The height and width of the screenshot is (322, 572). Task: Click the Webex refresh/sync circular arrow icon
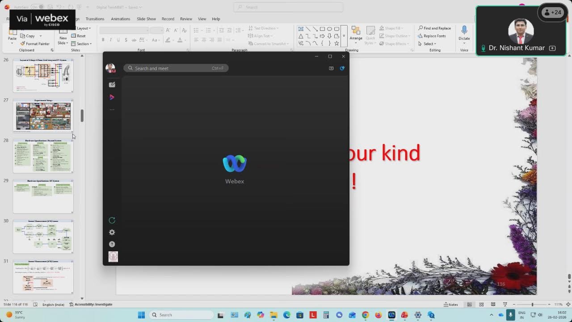pos(112,220)
